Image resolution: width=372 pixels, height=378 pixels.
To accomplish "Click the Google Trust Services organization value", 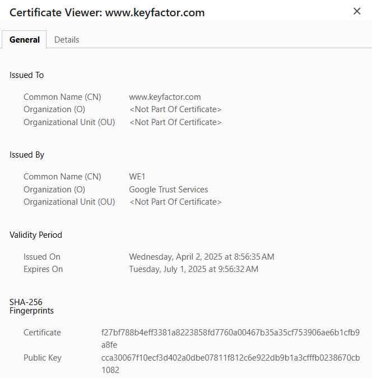I will point(168,190).
